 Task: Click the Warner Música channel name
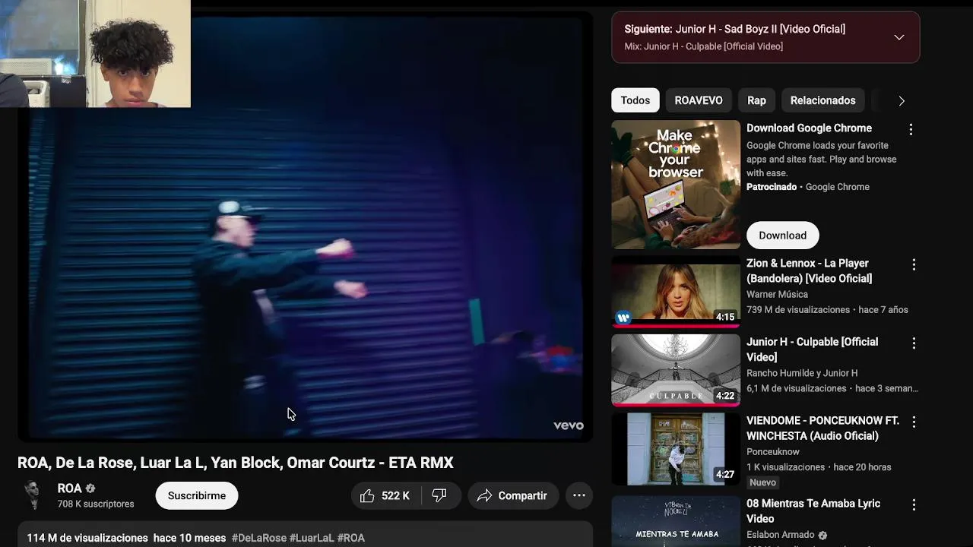777,294
